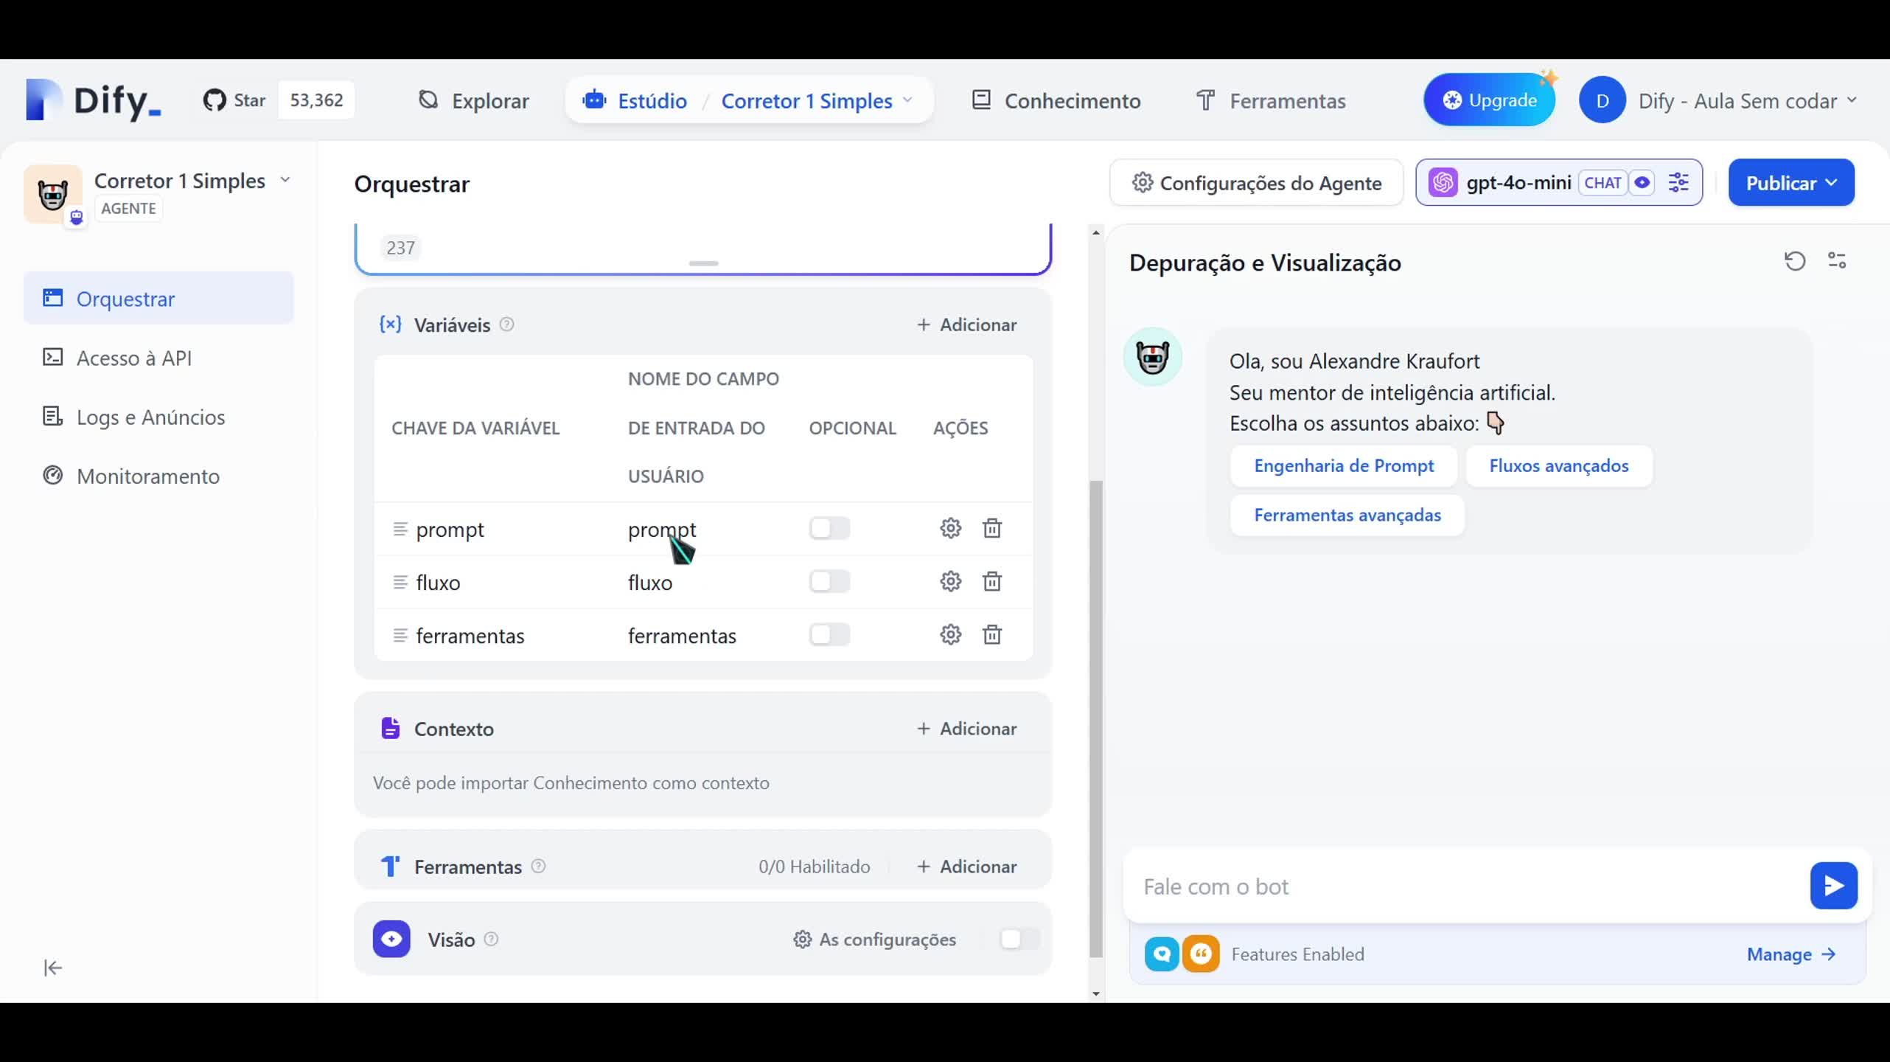This screenshot has height=1062, width=1890.
Task: Collapse the left sidebar with the arrow icon
Action: [x=52, y=967]
